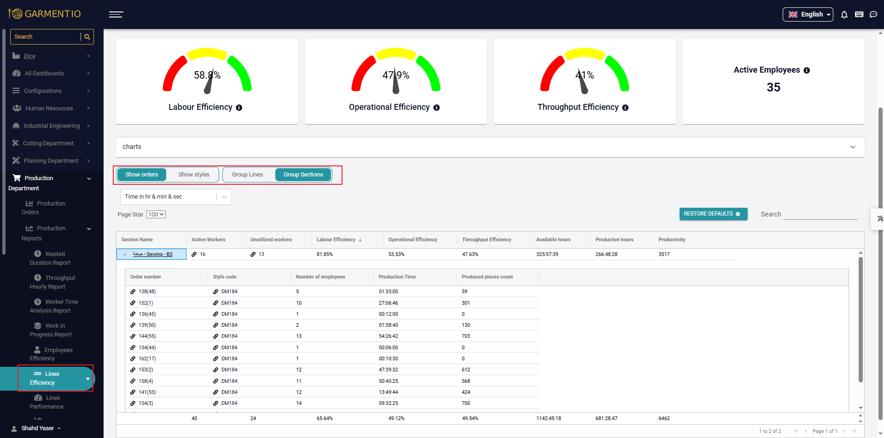Collapse the Sewing - B3 section row

pos(125,255)
